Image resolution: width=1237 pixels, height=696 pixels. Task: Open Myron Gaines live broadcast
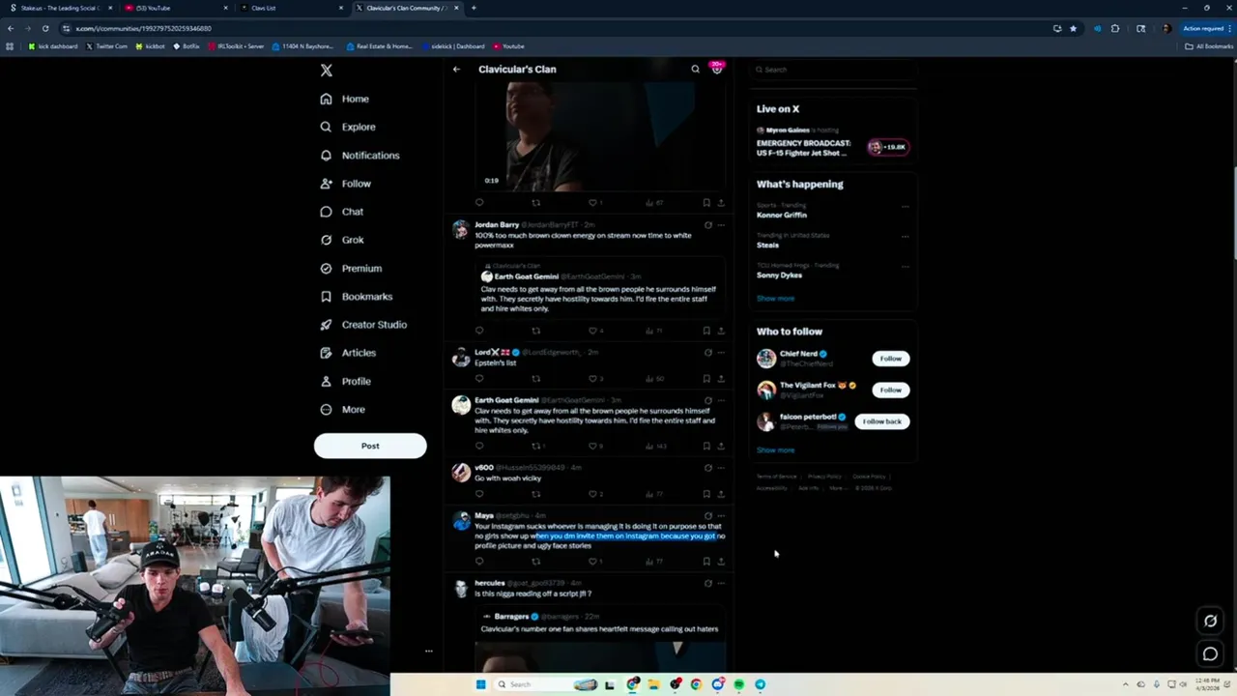[833, 142]
